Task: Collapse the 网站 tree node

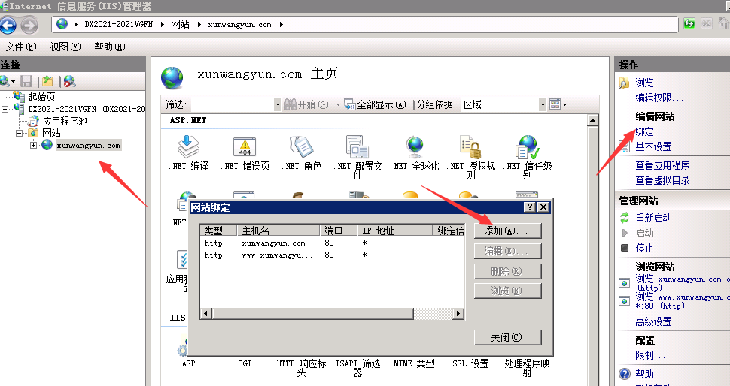Action: (x=19, y=134)
